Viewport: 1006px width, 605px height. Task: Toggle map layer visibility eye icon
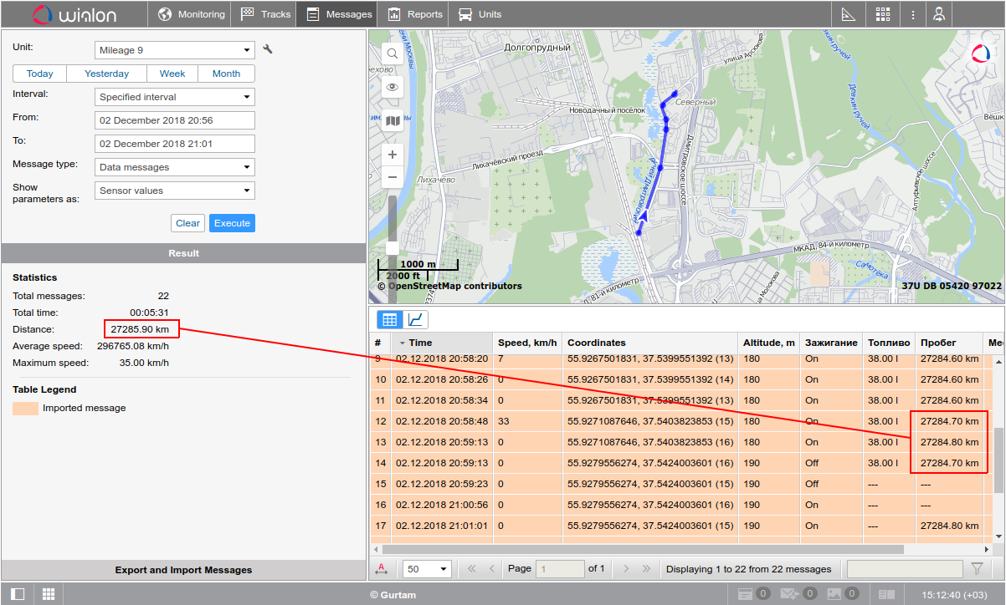(x=392, y=87)
